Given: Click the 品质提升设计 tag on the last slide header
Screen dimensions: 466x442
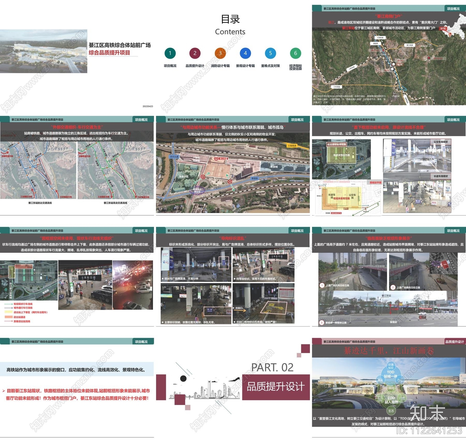Looking at the screenshot, I should [454, 341].
